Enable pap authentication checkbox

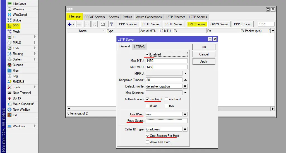[167, 106]
